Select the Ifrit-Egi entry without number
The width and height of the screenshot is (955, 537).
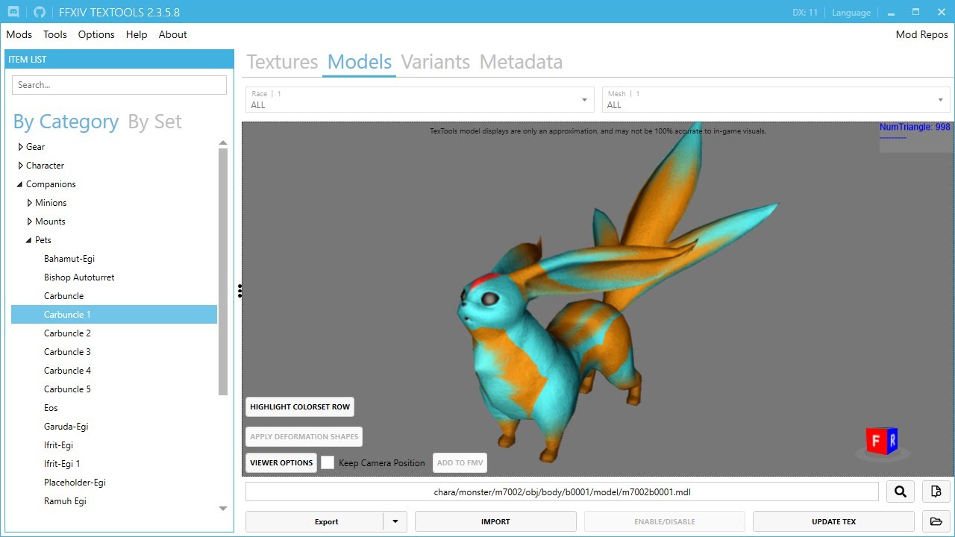pyautogui.click(x=58, y=445)
